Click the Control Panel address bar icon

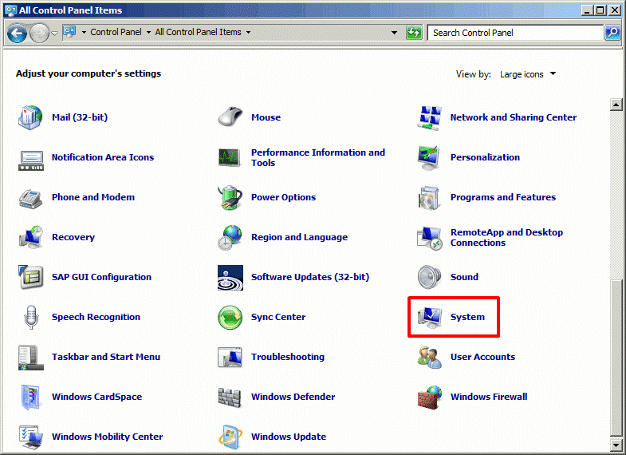(x=70, y=32)
